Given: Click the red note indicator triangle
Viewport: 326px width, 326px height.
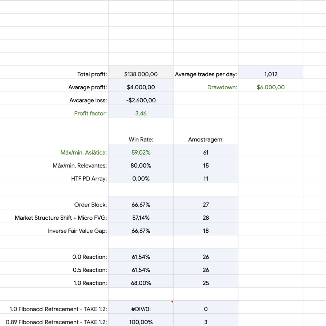Looking at the screenshot, I should click(x=172, y=302).
